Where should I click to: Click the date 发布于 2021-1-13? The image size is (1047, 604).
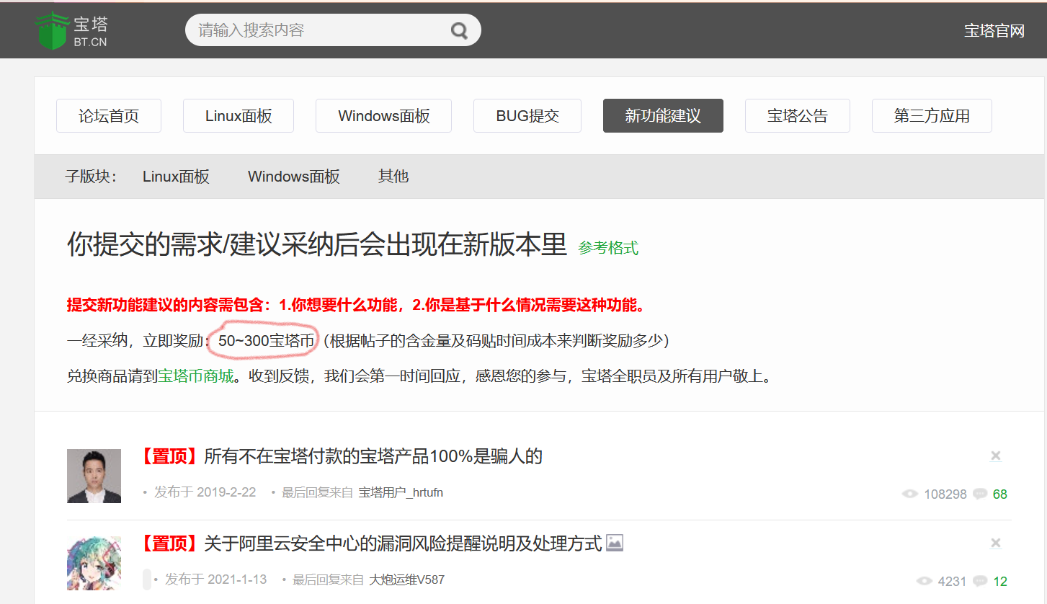[216, 579]
